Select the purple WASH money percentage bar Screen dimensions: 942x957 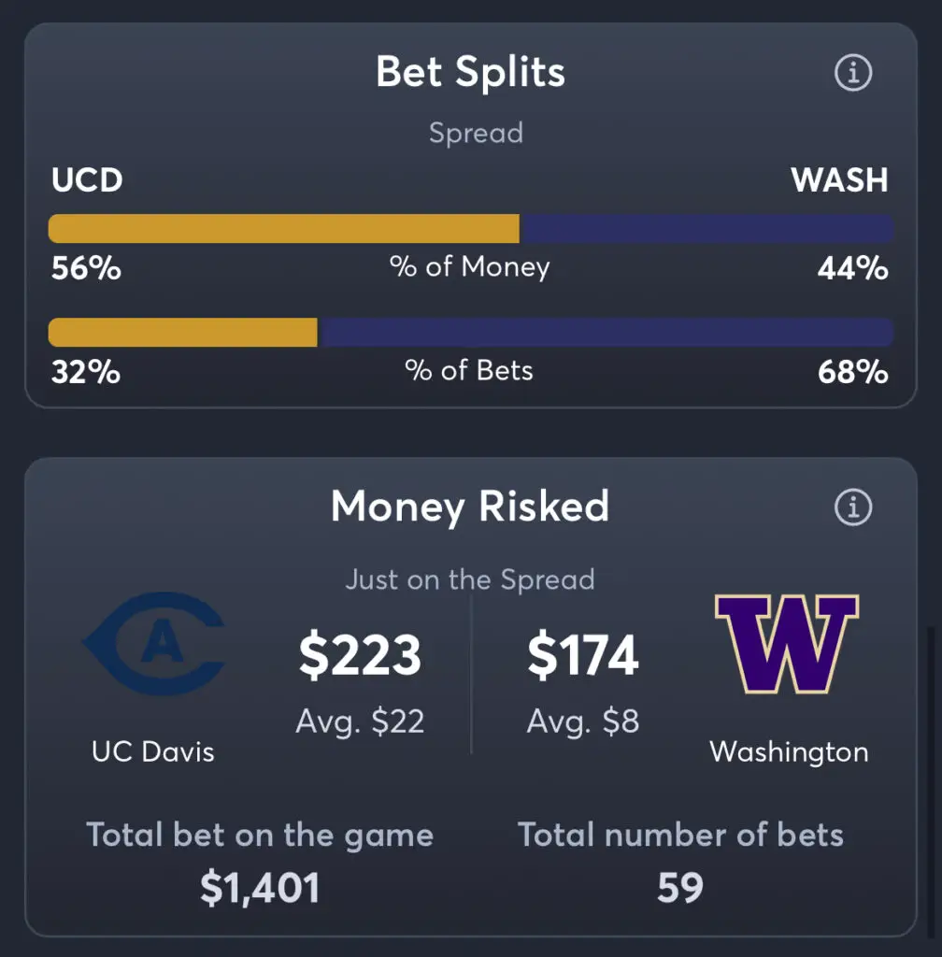tap(706, 228)
